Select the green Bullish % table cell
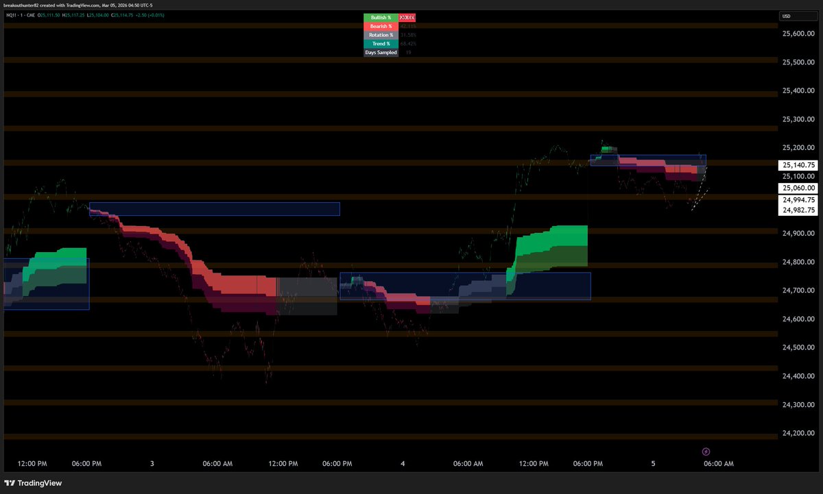The height and width of the screenshot is (494, 823). pyautogui.click(x=381, y=16)
